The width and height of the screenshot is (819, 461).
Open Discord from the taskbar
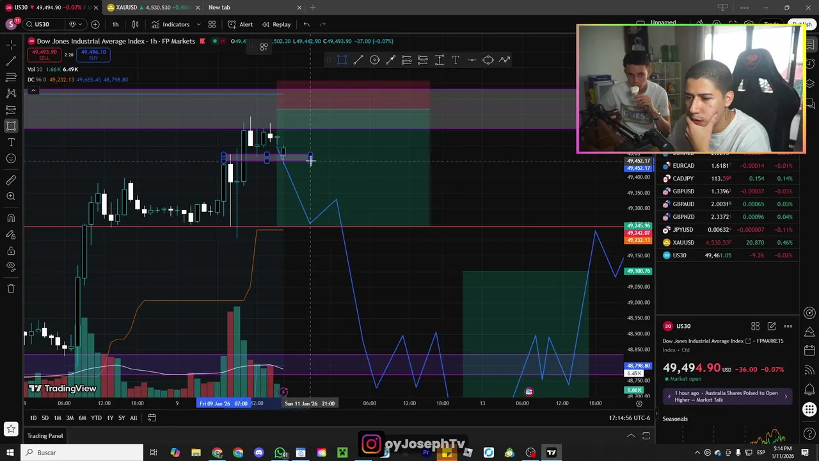(x=258, y=453)
